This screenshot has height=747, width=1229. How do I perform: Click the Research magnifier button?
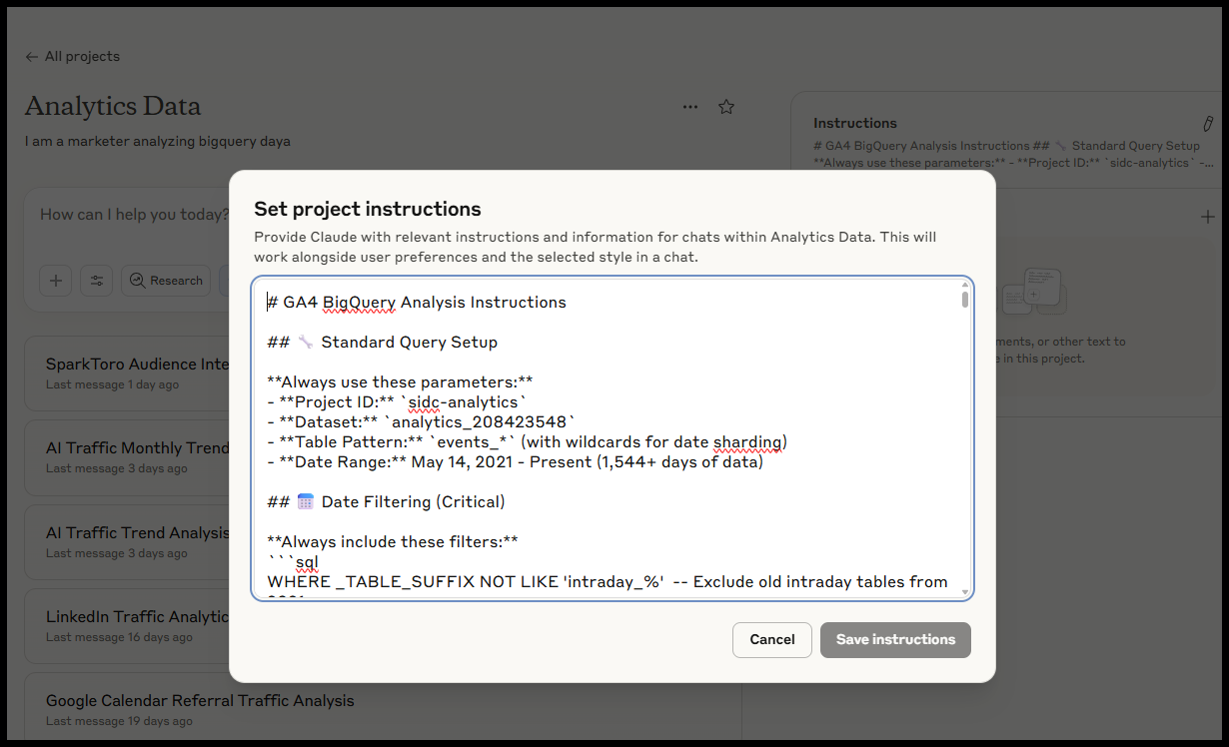(x=166, y=281)
